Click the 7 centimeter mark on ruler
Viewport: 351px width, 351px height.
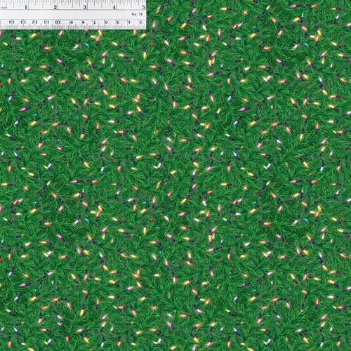95,22
